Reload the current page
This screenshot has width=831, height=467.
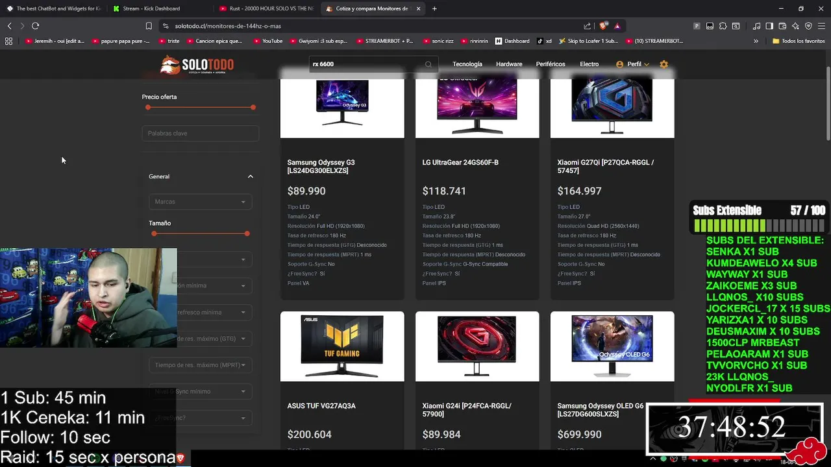coord(35,26)
